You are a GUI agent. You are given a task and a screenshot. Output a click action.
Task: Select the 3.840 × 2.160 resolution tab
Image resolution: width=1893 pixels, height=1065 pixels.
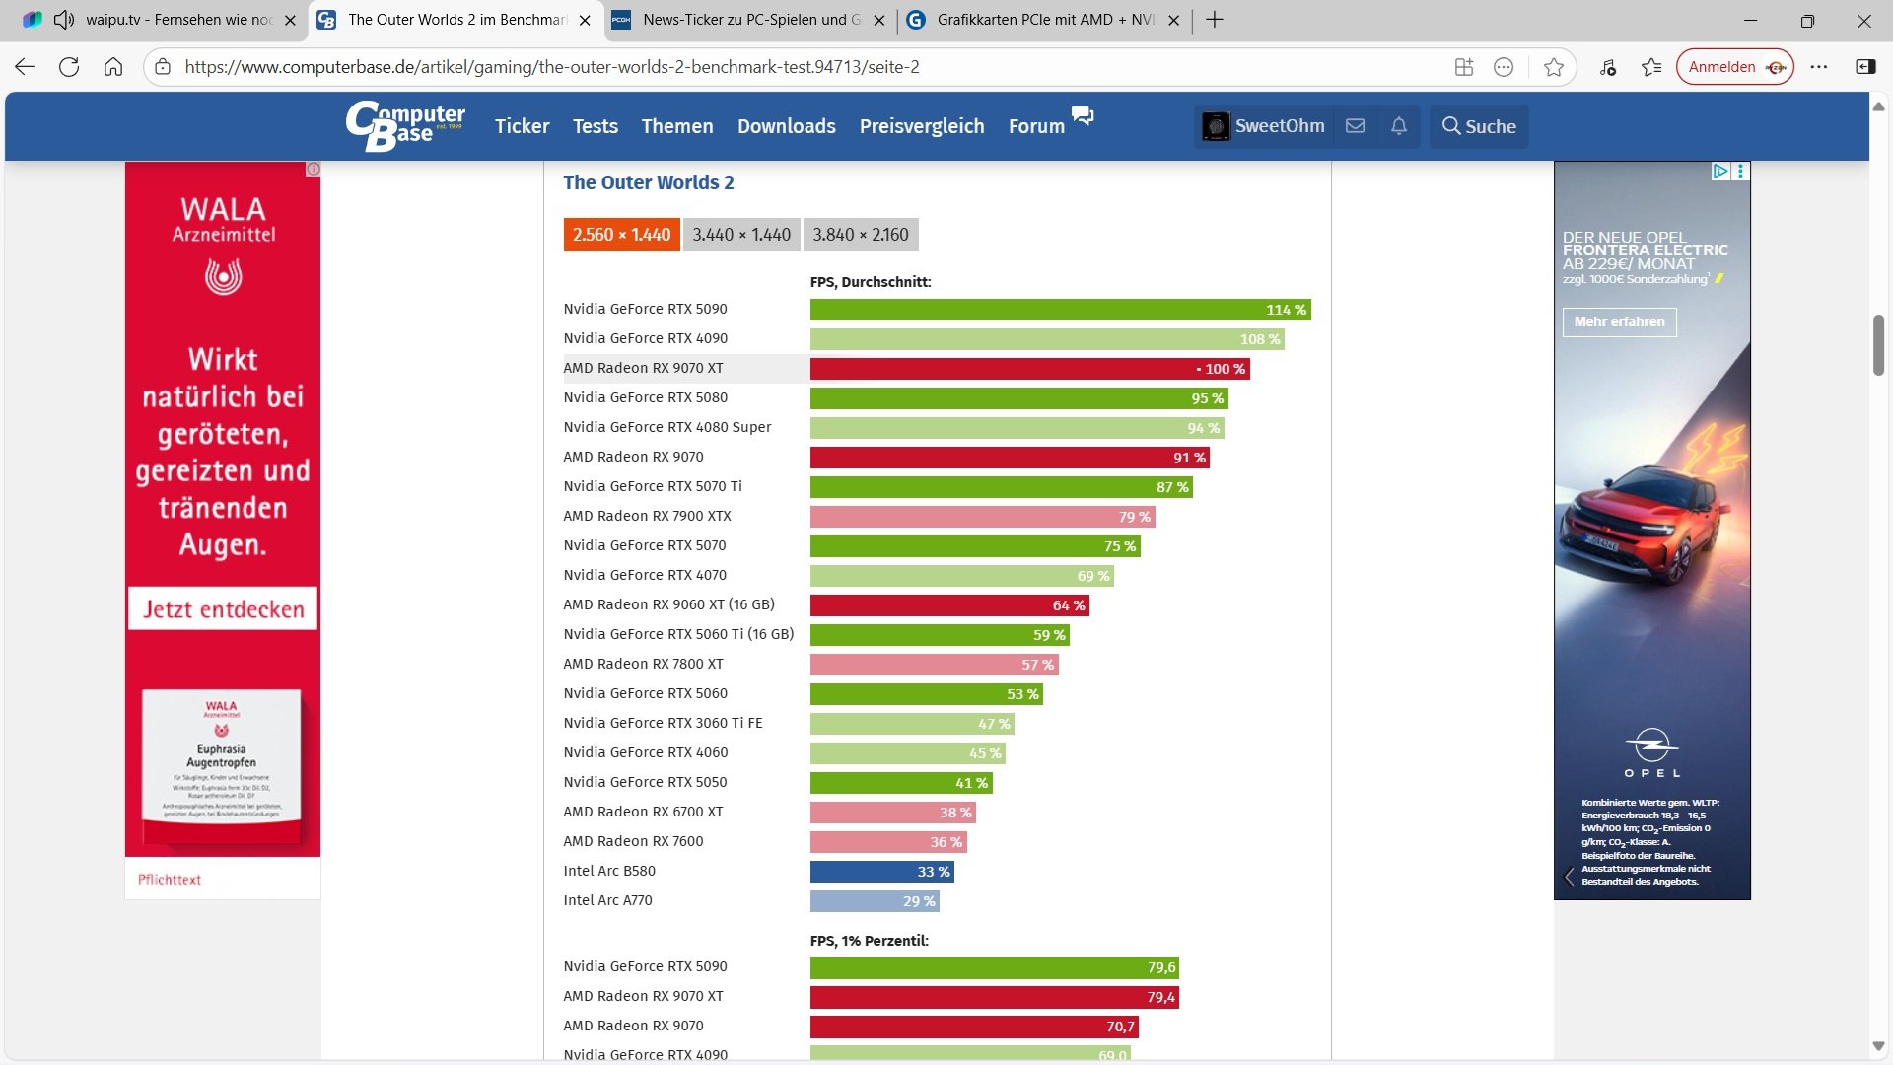(861, 235)
